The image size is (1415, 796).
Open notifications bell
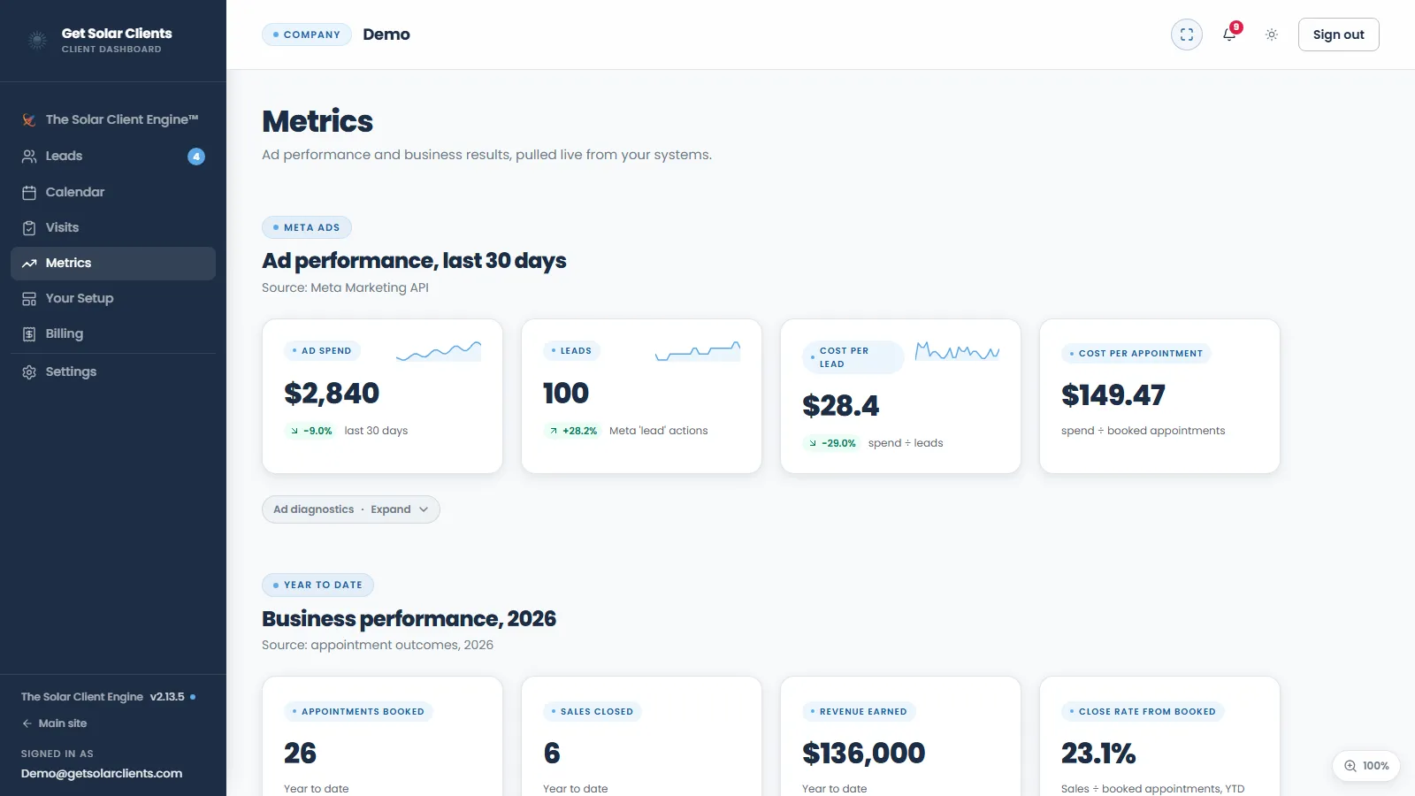tap(1229, 34)
